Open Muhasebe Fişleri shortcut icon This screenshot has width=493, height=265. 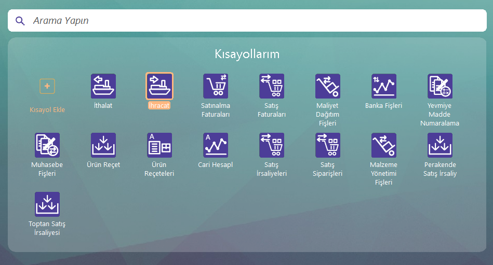coord(47,145)
